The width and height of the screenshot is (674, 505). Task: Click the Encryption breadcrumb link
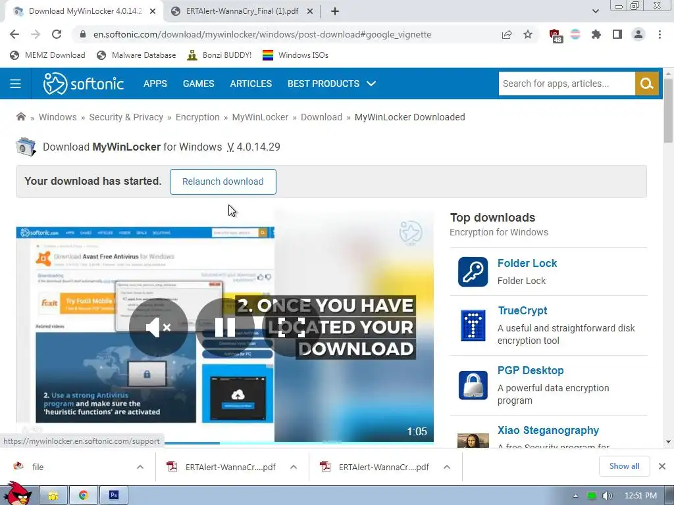(x=197, y=117)
